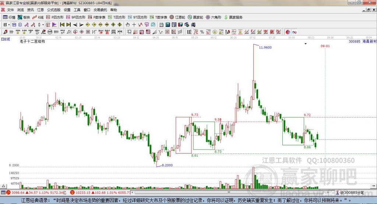
Task: Click the 300885 海昌新材 stock label
Action: (x=362, y=41)
